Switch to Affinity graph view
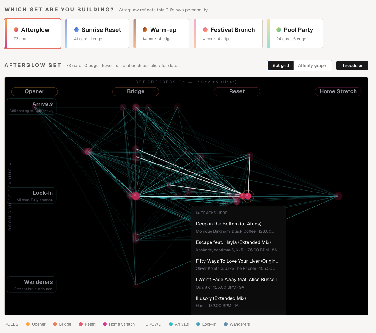Screen dimensions: 376x333 pyautogui.click(x=312, y=66)
